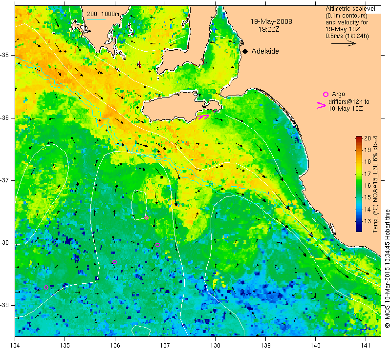Click the '19-May-2008' date text
The height and width of the screenshot is (351, 391).
271,21
